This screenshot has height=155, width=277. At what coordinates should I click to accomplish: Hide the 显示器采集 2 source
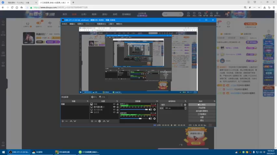click(x=114, y=107)
